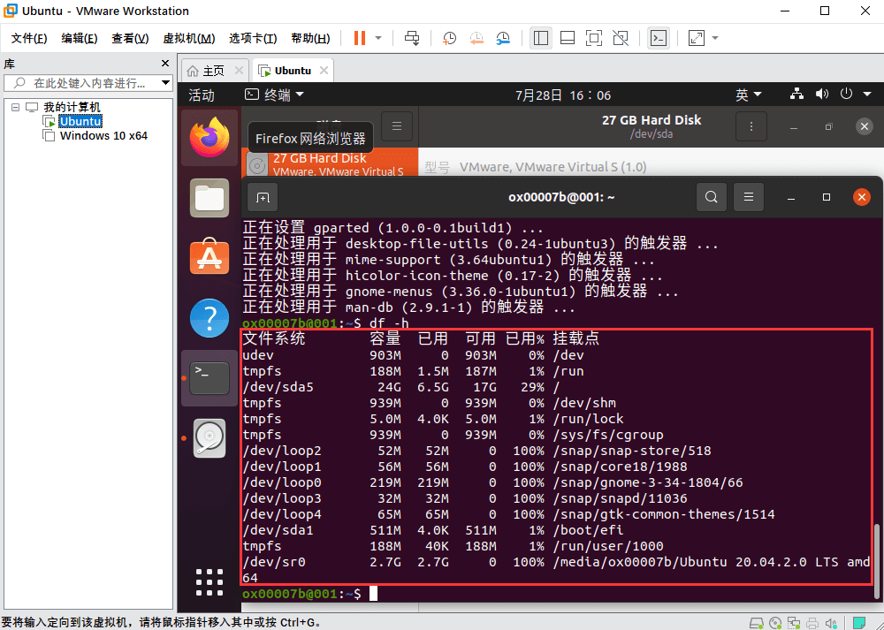Collapse the 我的计算机 tree node
This screenshot has width=884, height=630.
point(16,107)
